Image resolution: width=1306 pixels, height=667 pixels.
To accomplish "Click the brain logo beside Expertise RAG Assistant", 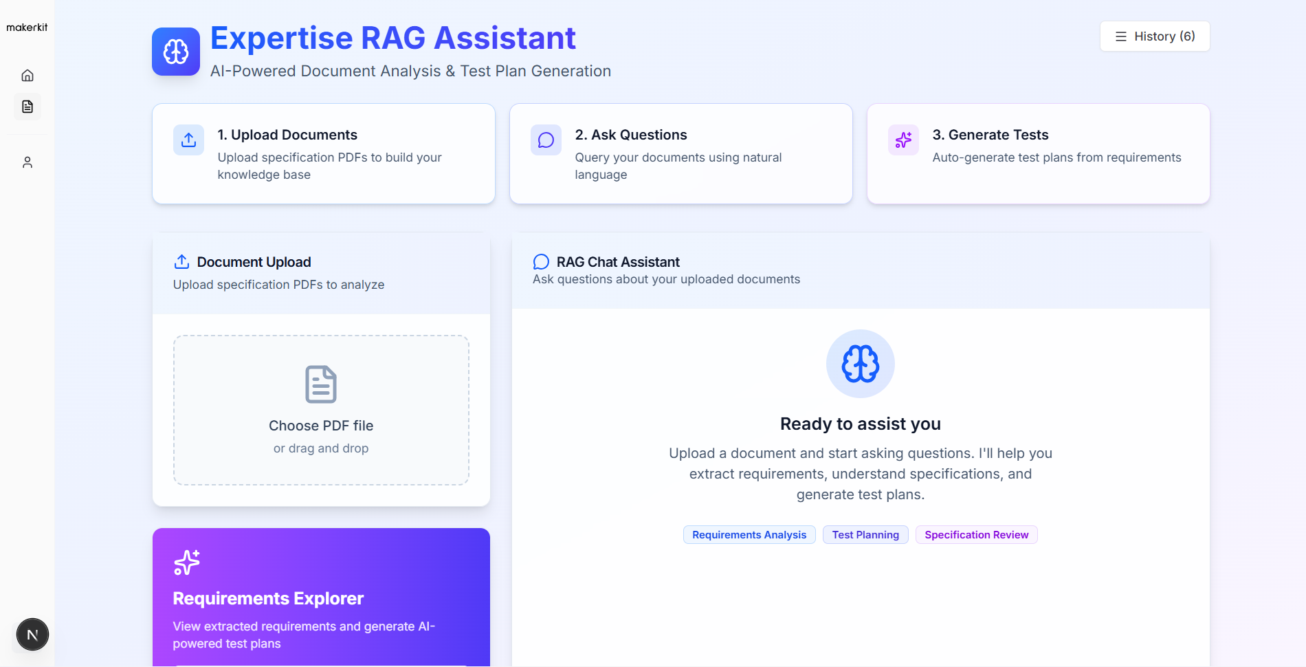I will (x=175, y=51).
